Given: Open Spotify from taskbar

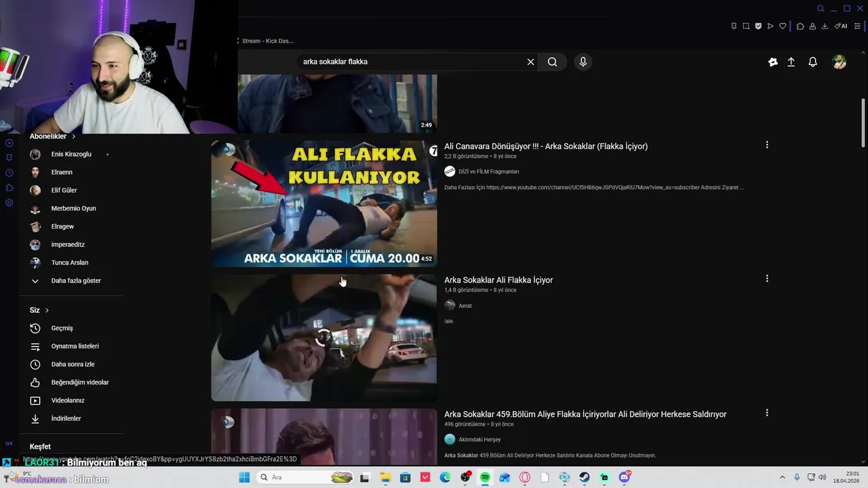Looking at the screenshot, I should click(485, 477).
